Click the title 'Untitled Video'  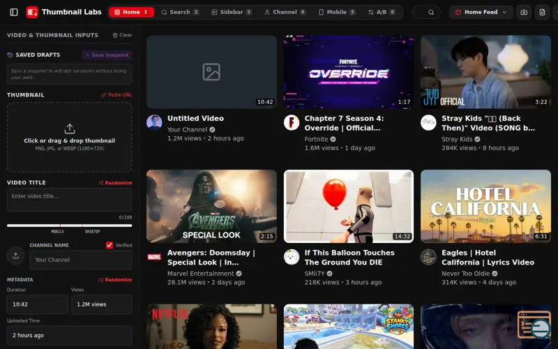pyautogui.click(x=195, y=118)
